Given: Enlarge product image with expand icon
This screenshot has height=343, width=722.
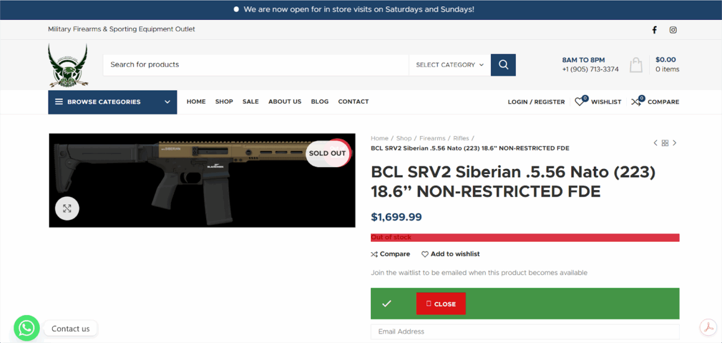Looking at the screenshot, I should (67, 209).
